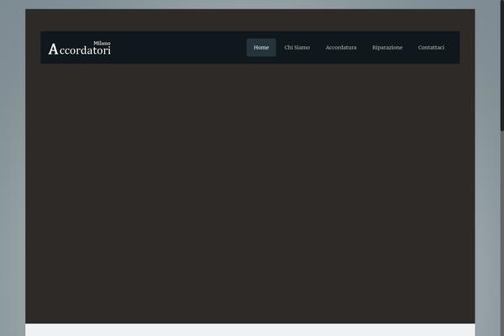504x336 pixels.
Task: Open the Riparazione menu link
Action: (x=387, y=48)
